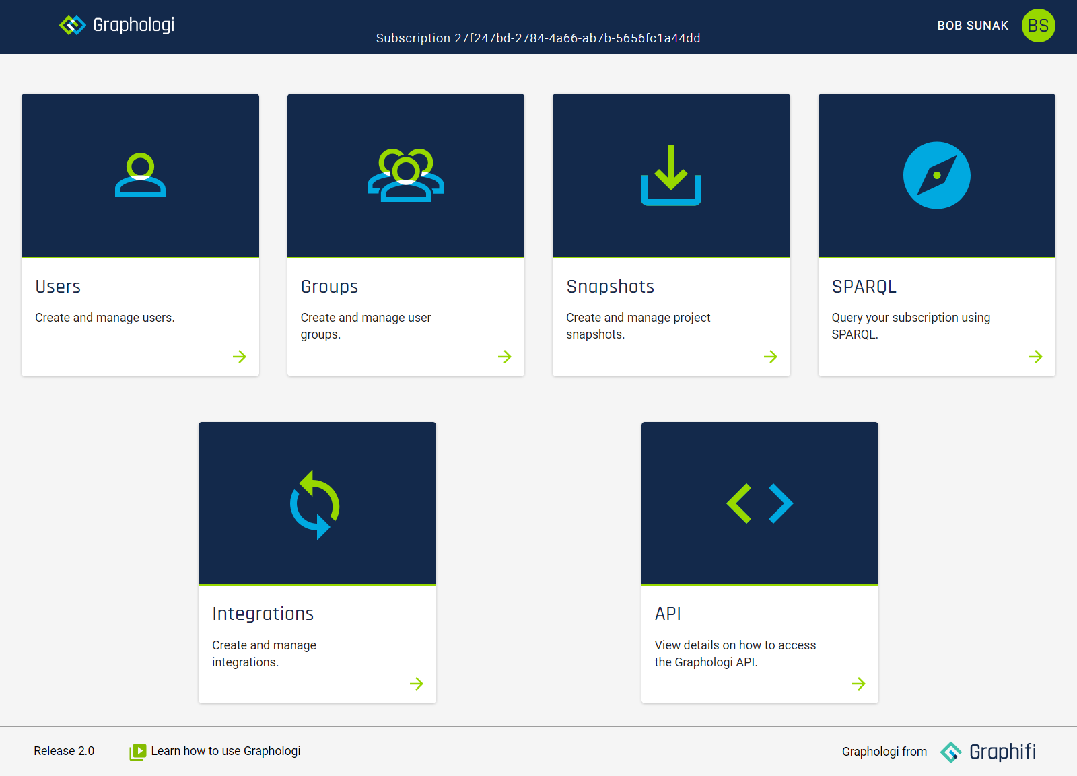Click the Snapshots download icon
Image resolution: width=1077 pixels, height=776 pixels.
(x=671, y=175)
